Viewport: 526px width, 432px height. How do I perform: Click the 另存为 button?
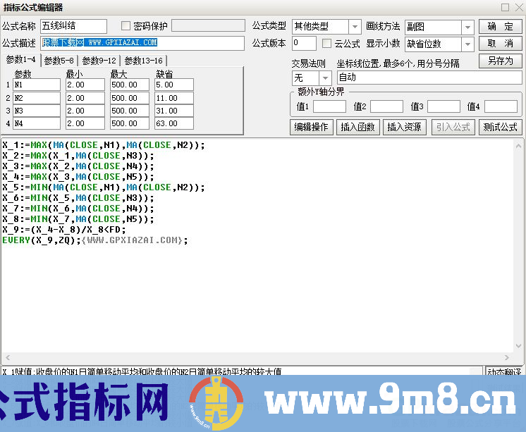(x=500, y=61)
